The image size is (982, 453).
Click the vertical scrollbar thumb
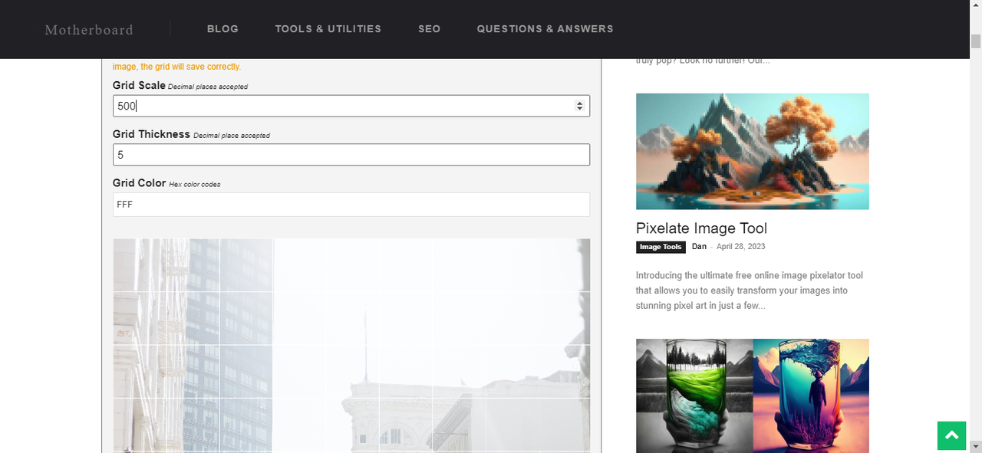[975, 41]
